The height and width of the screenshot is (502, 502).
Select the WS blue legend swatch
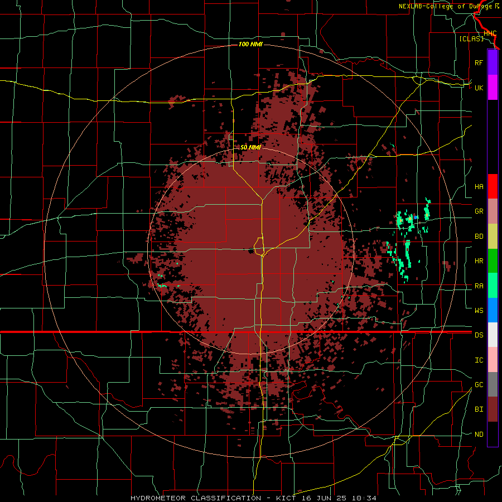pos(493,310)
